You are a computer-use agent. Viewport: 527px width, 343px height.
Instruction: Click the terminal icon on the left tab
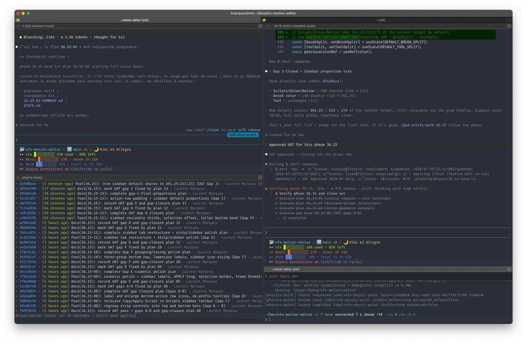click(18, 20)
